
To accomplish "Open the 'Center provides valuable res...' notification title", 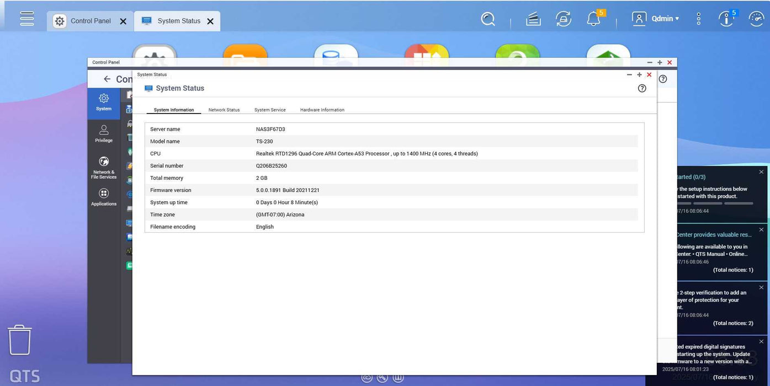I will tap(714, 235).
